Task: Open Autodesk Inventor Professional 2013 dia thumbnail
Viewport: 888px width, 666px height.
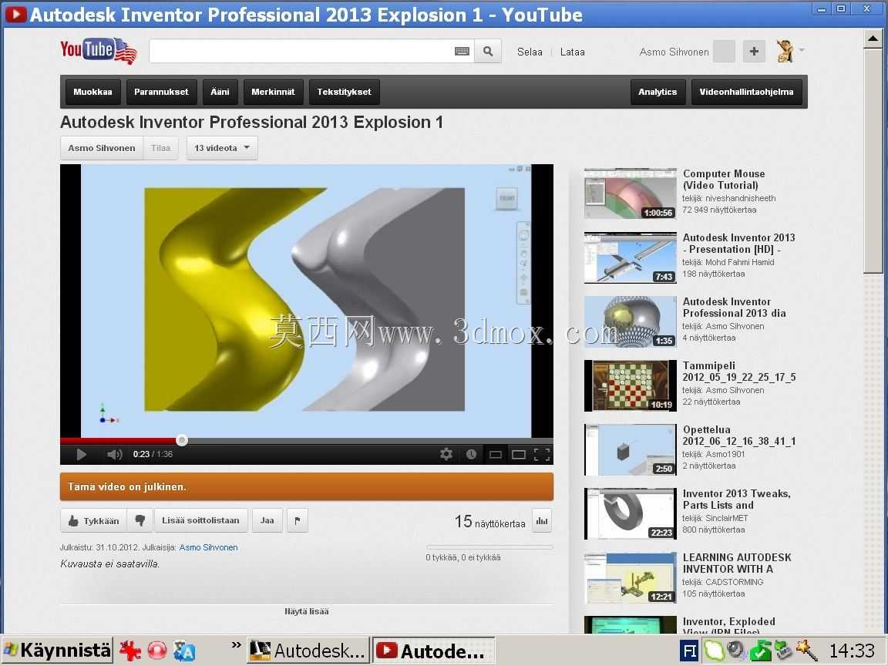Action: [x=631, y=321]
